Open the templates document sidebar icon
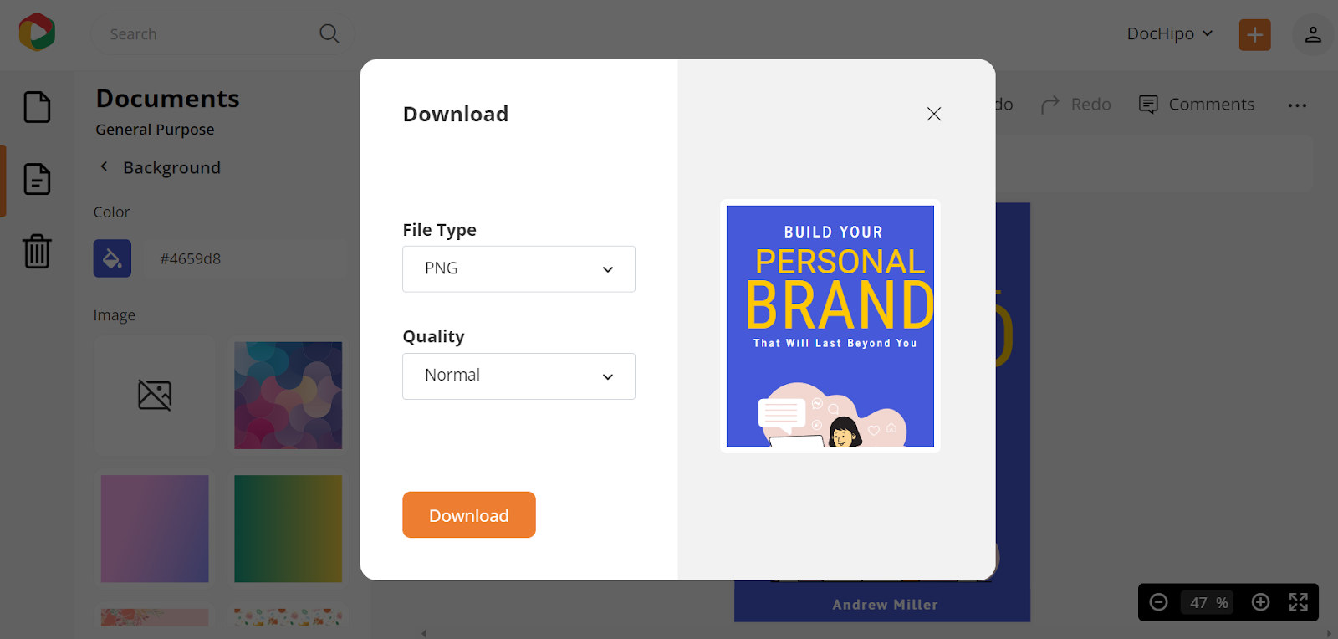Image resolution: width=1338 pixels, height=639 pixels. (x=37, y=179)
